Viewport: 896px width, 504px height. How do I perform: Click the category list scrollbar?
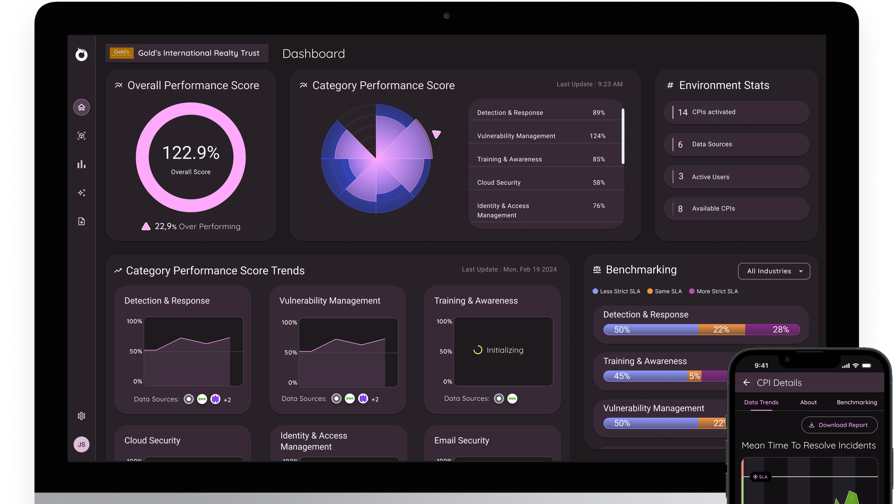623,136
